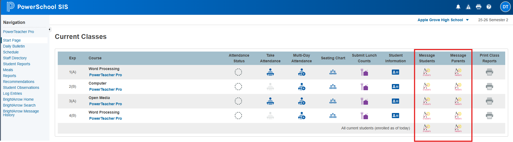Message all current students enrolled today
This screenshot has height=142, width=513.
[x=427, y=128]
